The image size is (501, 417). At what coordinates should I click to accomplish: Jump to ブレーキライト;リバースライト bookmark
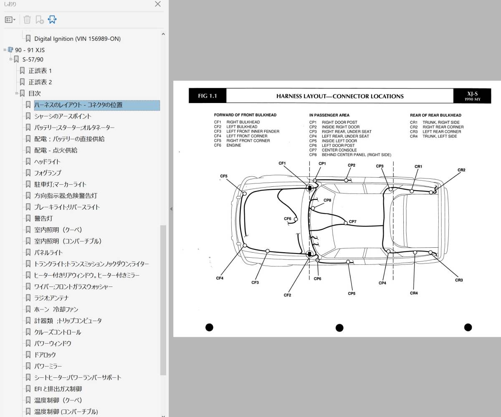(67, 207)
